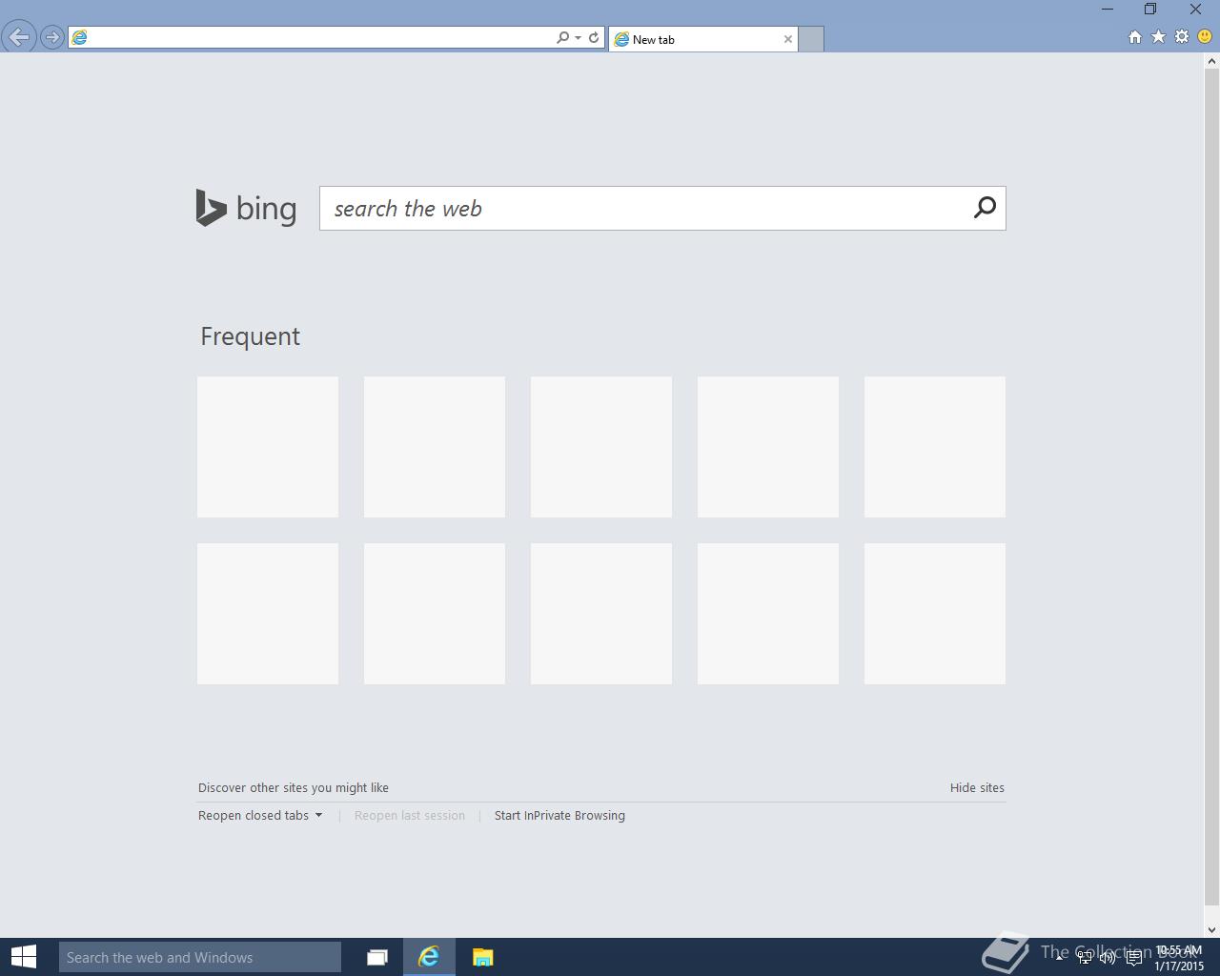Show hidden tray icons arrow
Image resolution: width=1220 pixels, height=976 pixels.
pos(1059,957)
